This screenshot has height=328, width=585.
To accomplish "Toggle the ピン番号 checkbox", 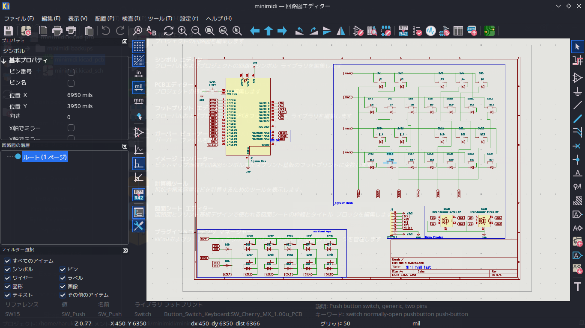I will pos(71,72).
